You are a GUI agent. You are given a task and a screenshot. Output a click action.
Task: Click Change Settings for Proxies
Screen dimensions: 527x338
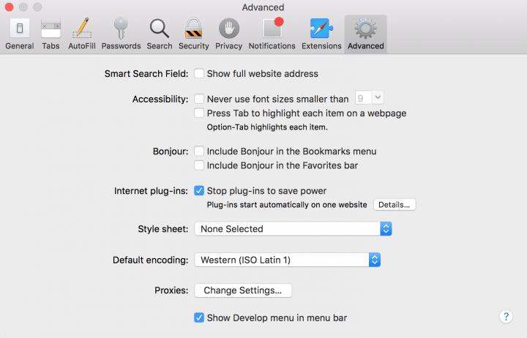click(243, 290)
